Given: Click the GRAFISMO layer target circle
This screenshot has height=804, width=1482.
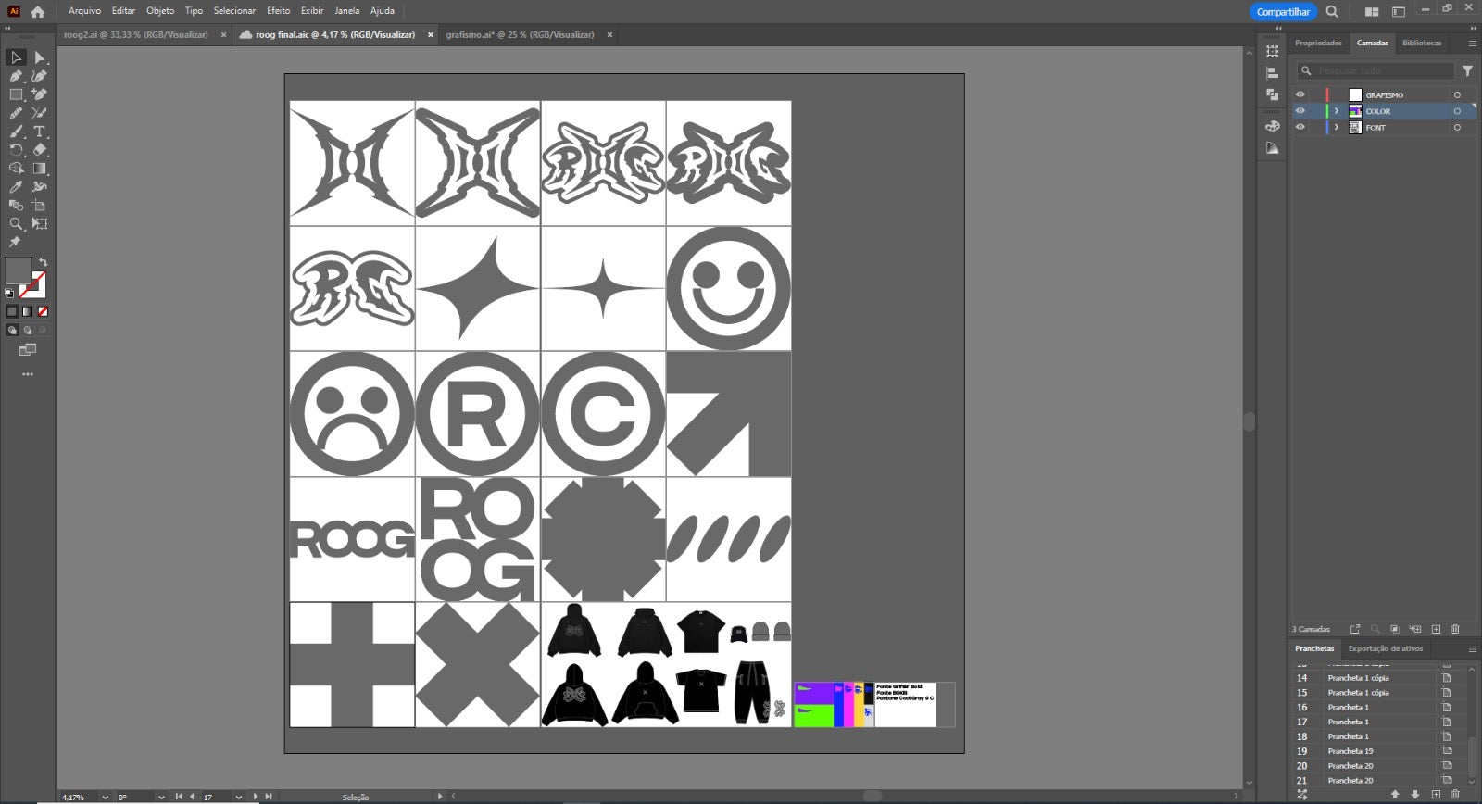Looking at the screenshot, I should (x=1457, y=94).
